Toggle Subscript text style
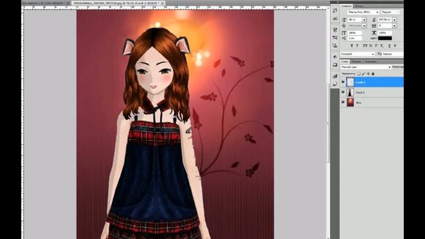Screen dimensions: 425x239 (382, 46)
